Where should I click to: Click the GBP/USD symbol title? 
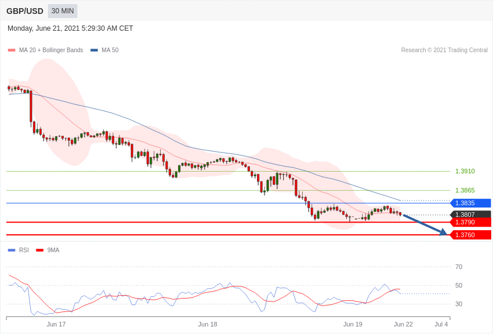(x=25, y=11)
